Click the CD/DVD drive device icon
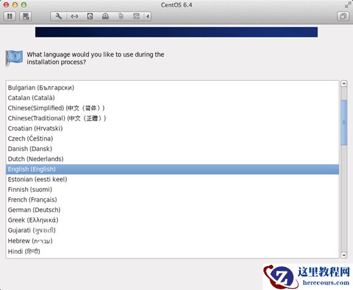The height and width of the screenshot is (290, 353). point(105,16)
